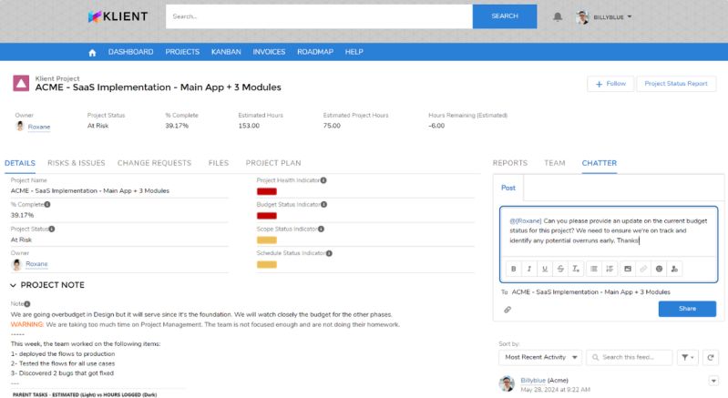Switch to the PROJECT PLAN tab
The height and width of the screenshot is (398, 728).
pyautogui.click(x=273, y=163)
